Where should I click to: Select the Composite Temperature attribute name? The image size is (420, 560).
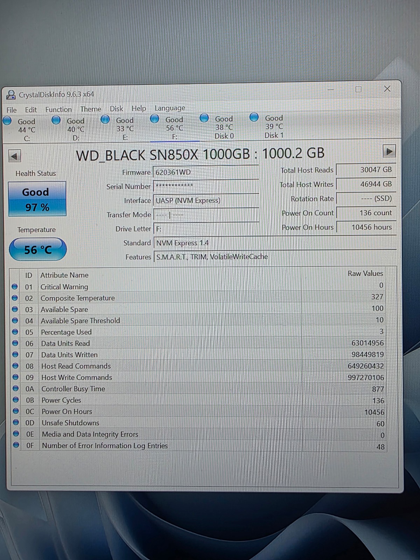(78, 298)
